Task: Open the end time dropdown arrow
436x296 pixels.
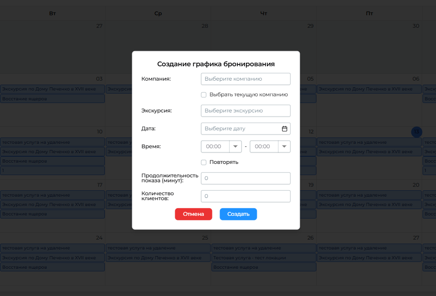Action: click(x=284, y=146)
